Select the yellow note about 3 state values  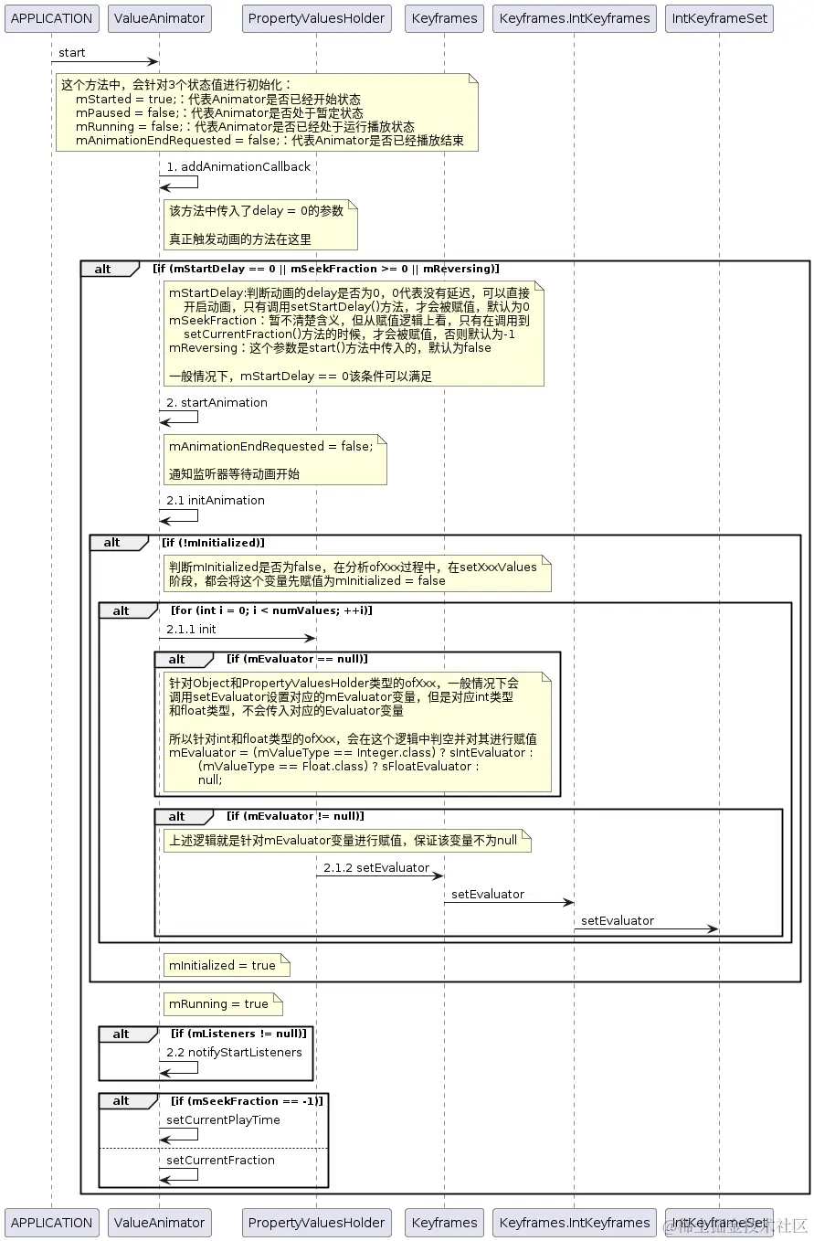(x=265, y=112)
